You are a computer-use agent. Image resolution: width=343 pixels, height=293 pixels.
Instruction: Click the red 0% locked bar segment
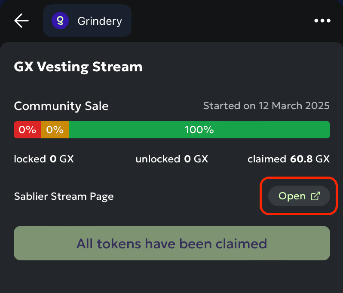(28, 130)
